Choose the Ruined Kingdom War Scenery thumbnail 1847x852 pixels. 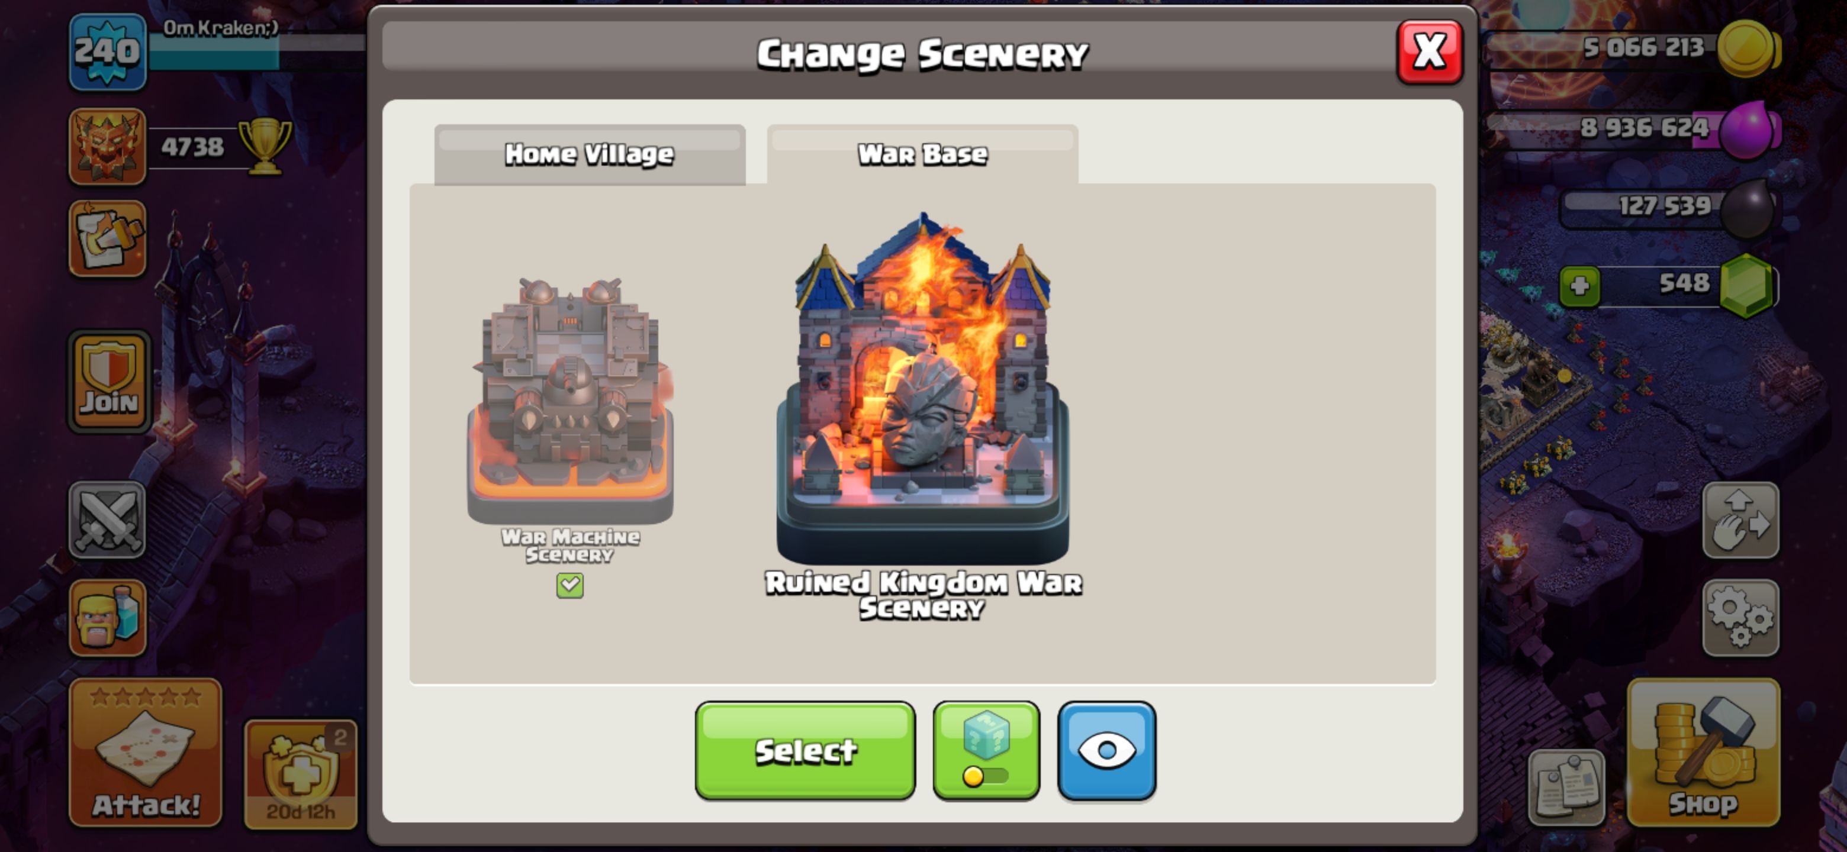click(923, 387)
